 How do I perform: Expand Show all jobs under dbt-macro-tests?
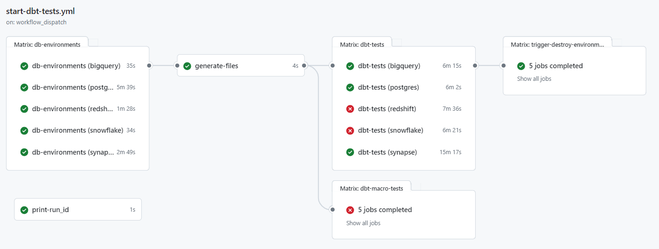pos(363,223)
